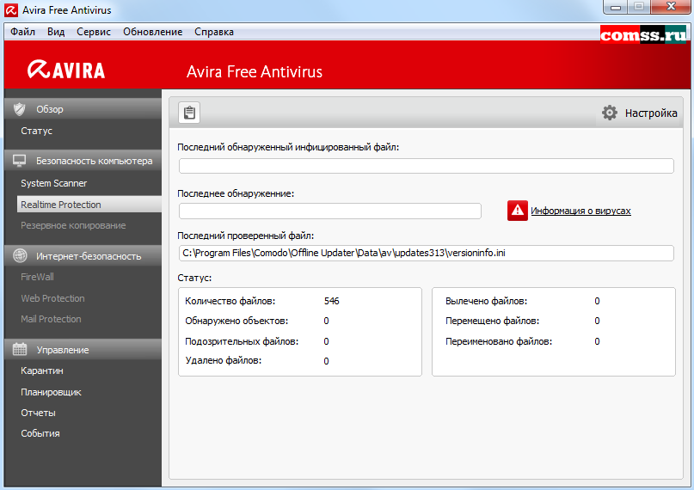Collapse the Безопасность компьютера header
The image size is (694, 490).
point(83,161)
